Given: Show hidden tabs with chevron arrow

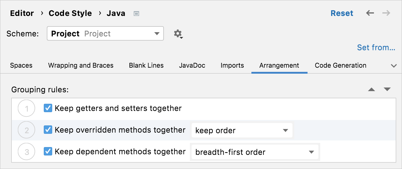Looking at the screenshot, I should click(x=394, y=66).
